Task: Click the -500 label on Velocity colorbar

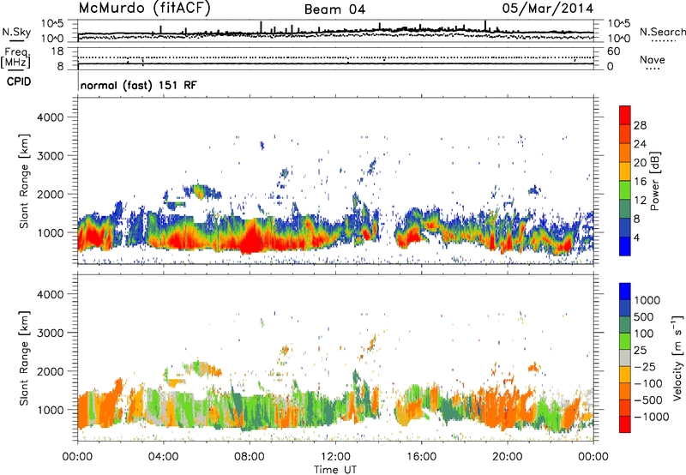Action: 648,400
